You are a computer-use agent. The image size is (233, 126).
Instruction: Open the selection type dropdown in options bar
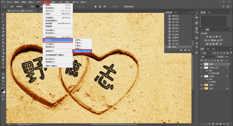(22, 7)
